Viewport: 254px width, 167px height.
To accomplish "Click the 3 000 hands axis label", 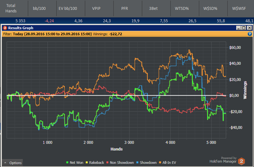I will click(x=129, y=143).
